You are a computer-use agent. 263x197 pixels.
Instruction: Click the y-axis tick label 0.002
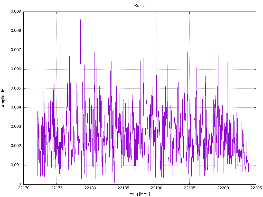(16, 146)
